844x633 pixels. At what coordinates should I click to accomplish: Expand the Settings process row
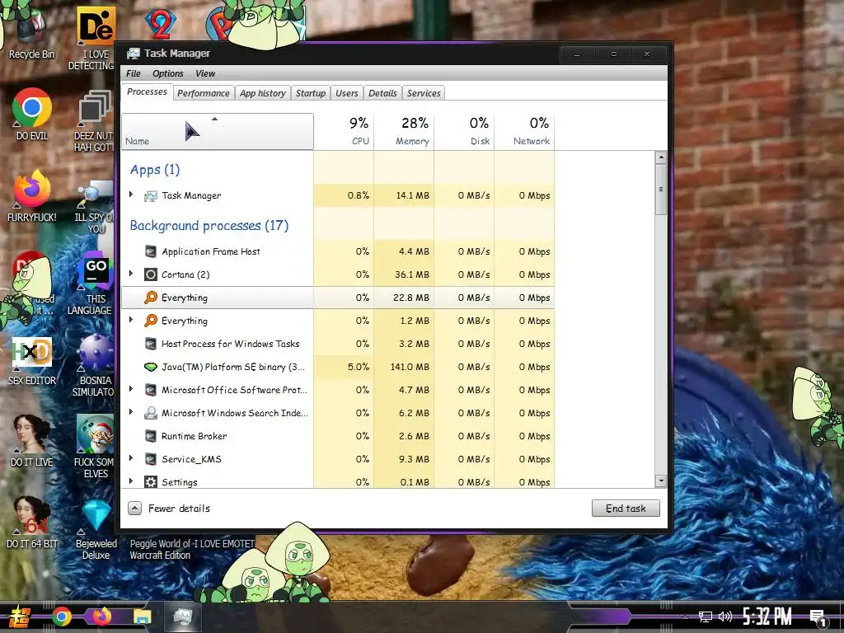[x=131, y=481]
